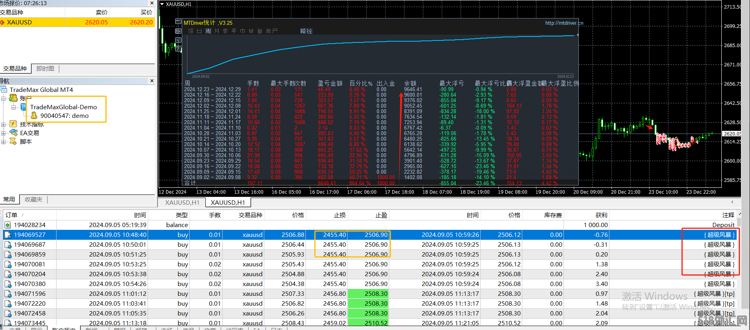This screenshot has height=330, width=750.
Task: Switch to the 即时图 tab in market watch
Action: [x=45, y=69]
